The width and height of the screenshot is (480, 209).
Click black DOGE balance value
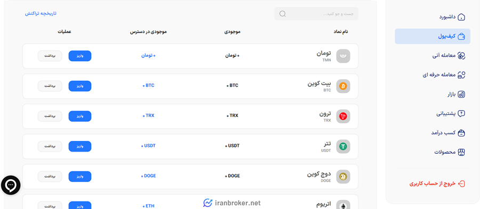click(233, 175)
